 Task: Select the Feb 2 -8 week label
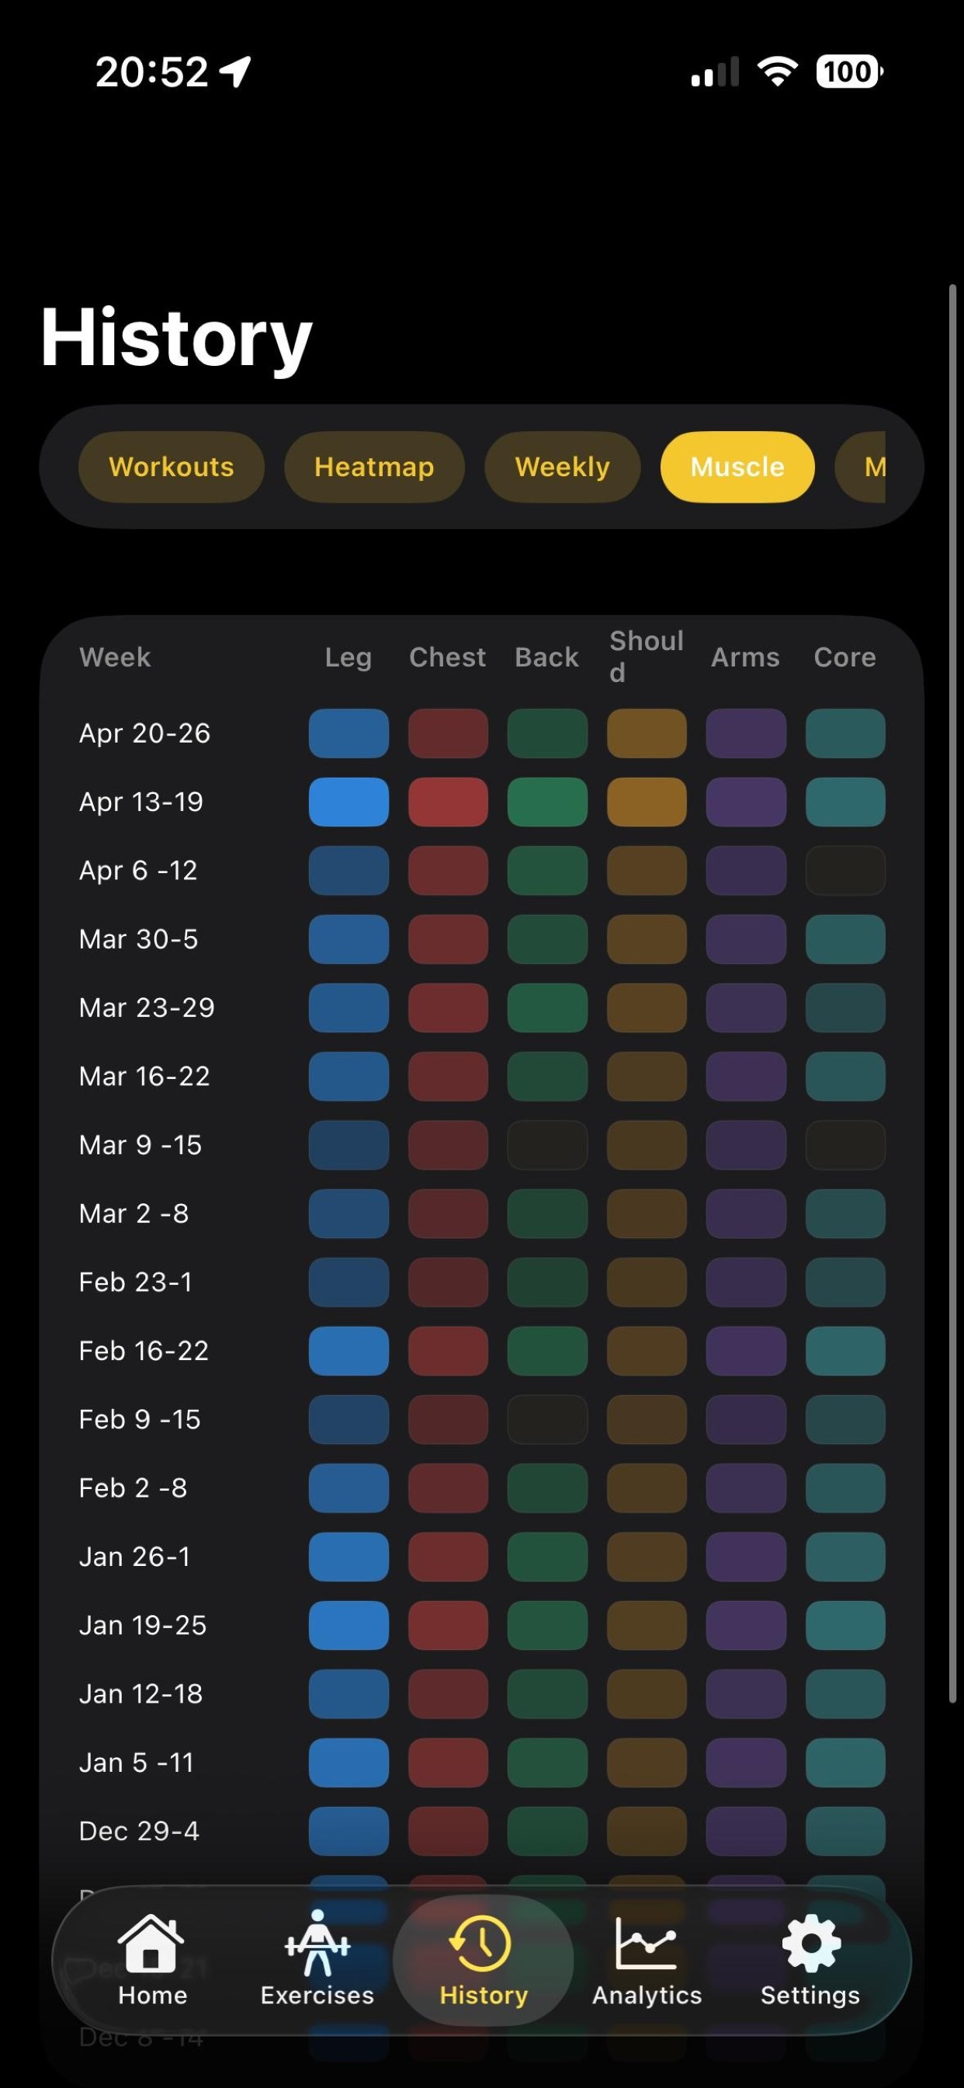click(x=133, y=1488)
